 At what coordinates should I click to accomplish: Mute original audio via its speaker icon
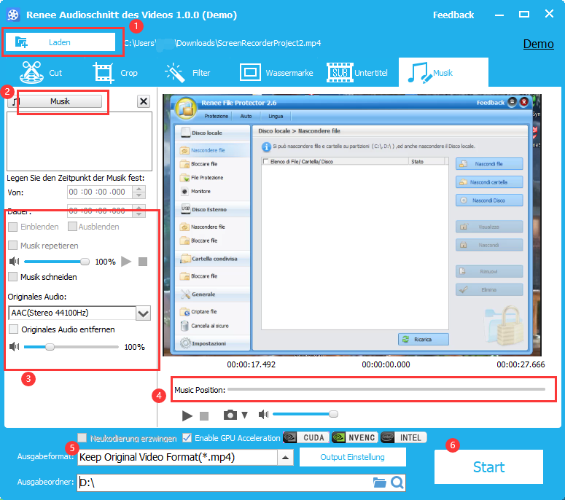(14, 347)
